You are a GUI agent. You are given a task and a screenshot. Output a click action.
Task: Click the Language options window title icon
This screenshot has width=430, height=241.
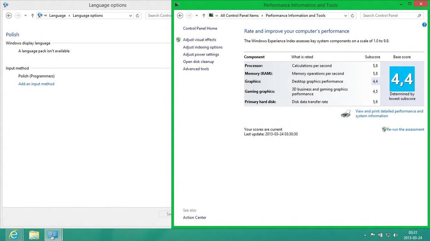click(x=5, y=5)
